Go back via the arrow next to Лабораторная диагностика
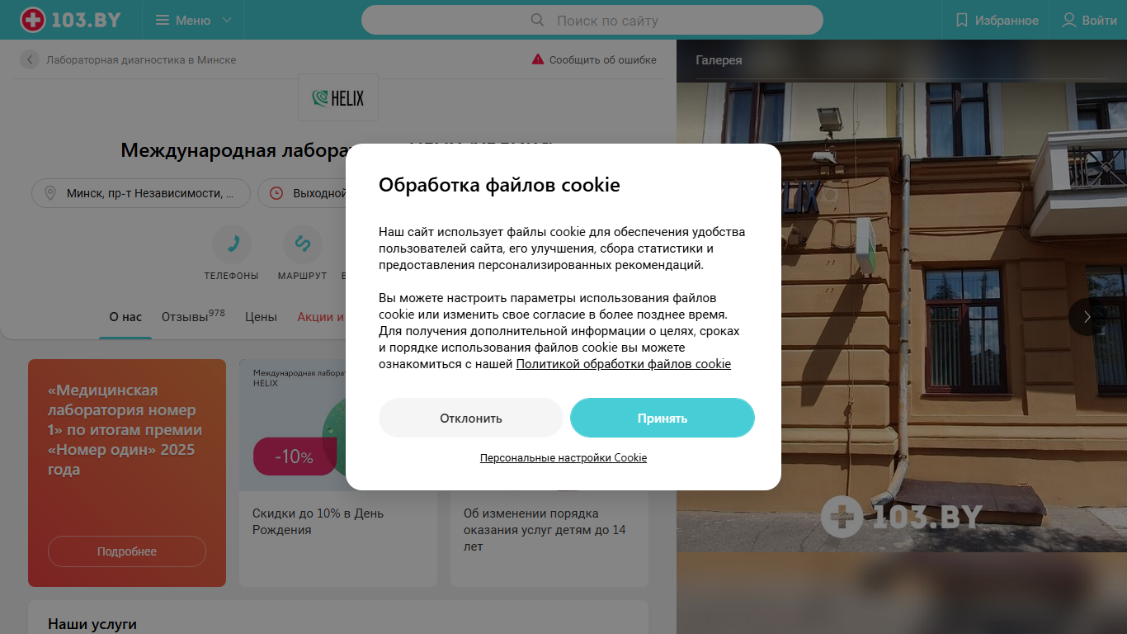Viewport: 1127px width, 634px height. (30, 59)
